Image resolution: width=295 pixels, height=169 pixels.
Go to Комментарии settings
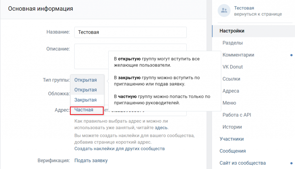238,55
